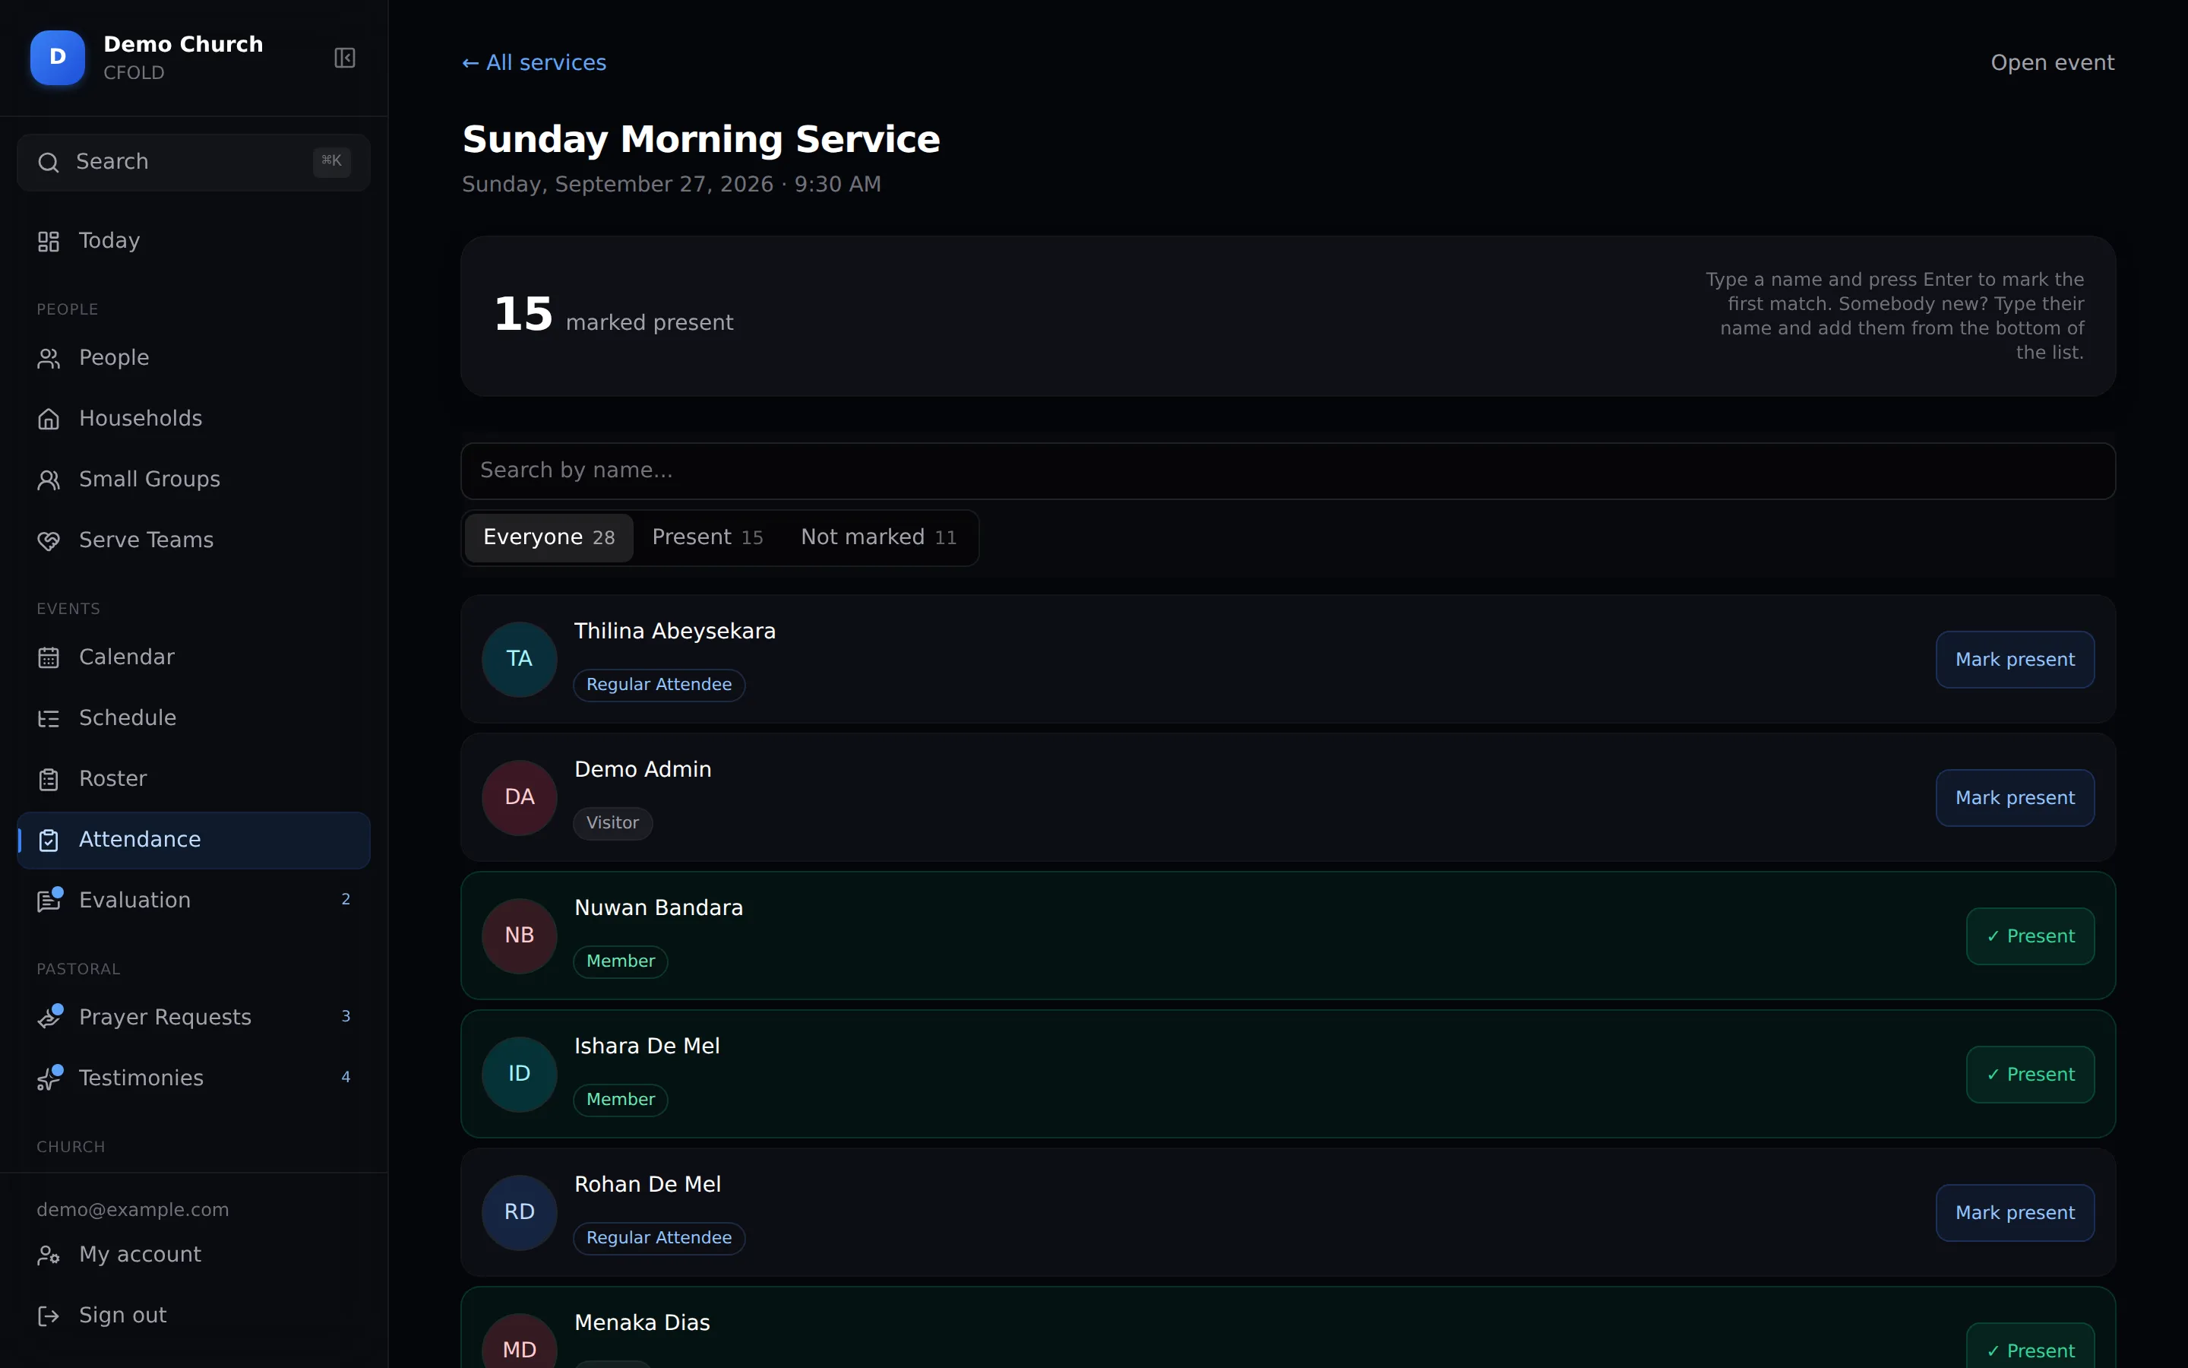Screen dimensions: 2188x1368
Task: Click the sidebar search magnifier icon
Action: click(49, 162)
